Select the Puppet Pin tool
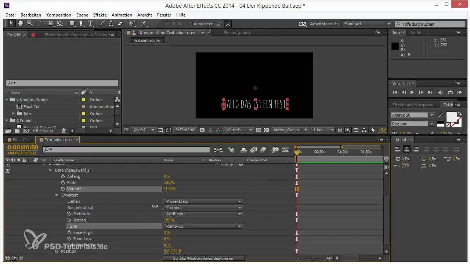This screenshot has width=470, height=264. click(144, 23)
